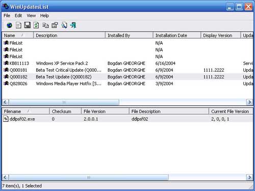
Task: Sort by the Description column header
Action: pyautogui.click(x=69, y=35)
